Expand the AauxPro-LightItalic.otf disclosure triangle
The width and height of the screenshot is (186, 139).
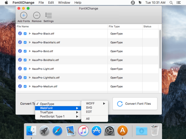tap(30, 78)
